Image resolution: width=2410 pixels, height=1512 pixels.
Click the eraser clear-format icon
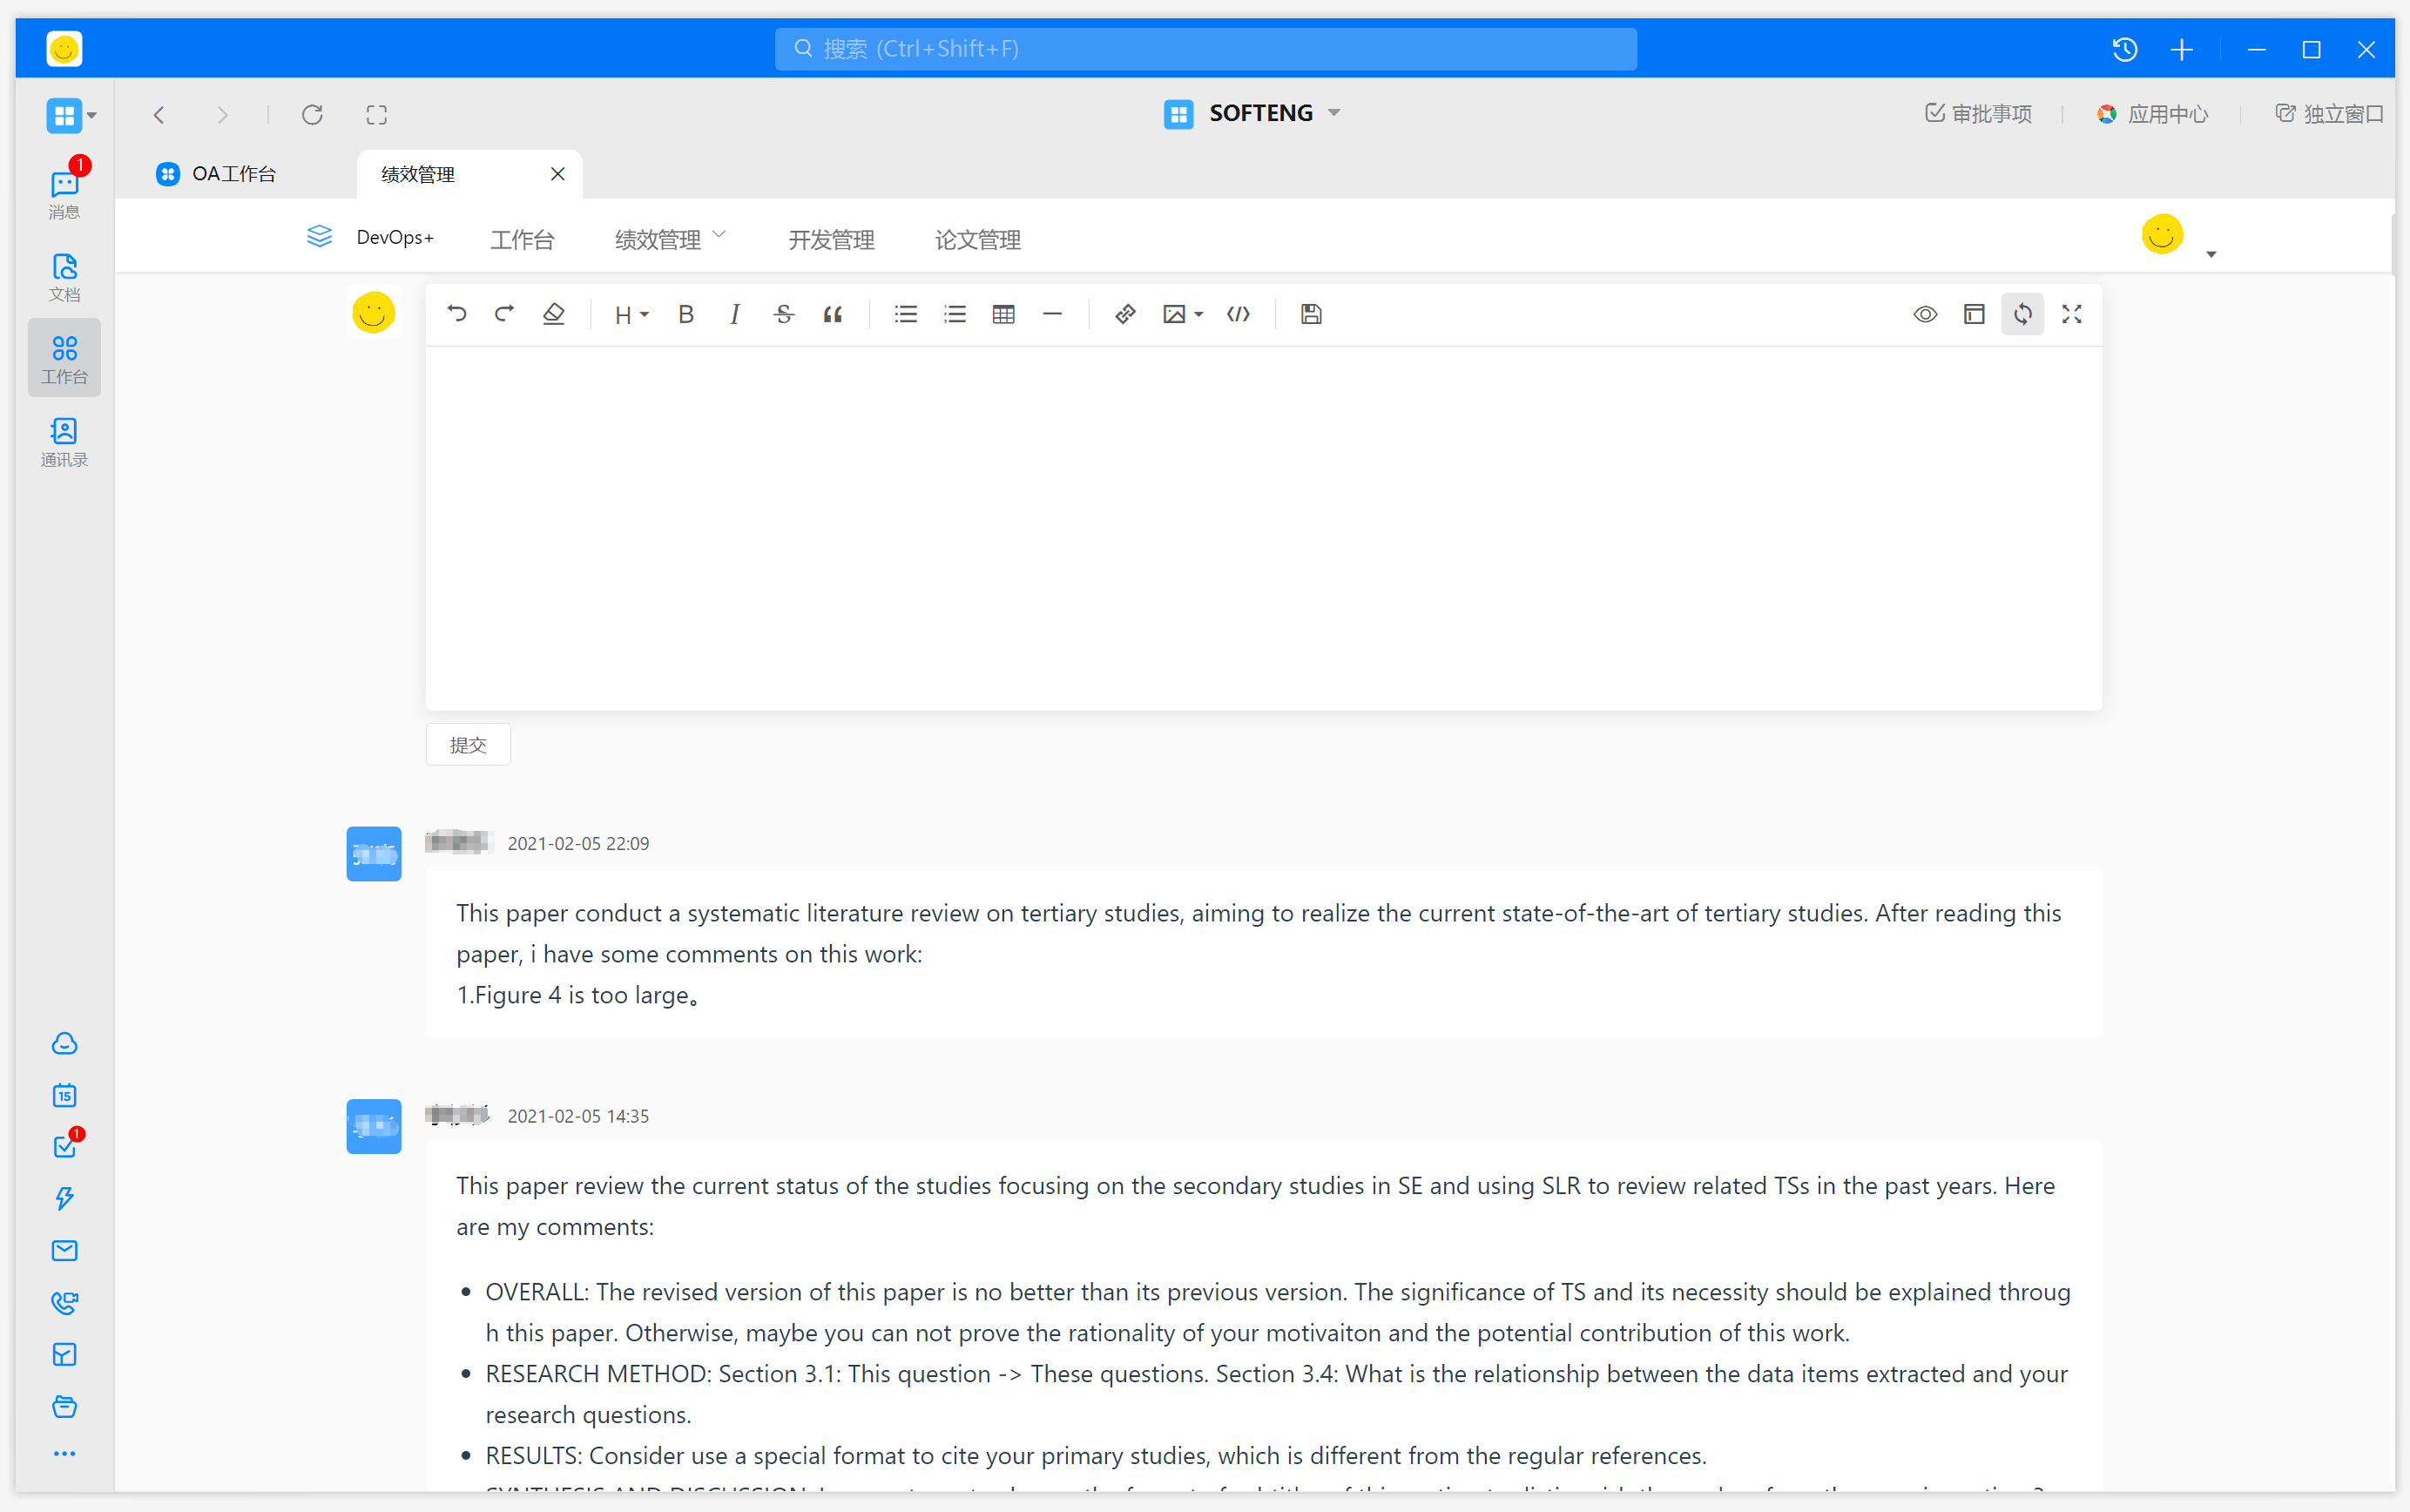553,315
